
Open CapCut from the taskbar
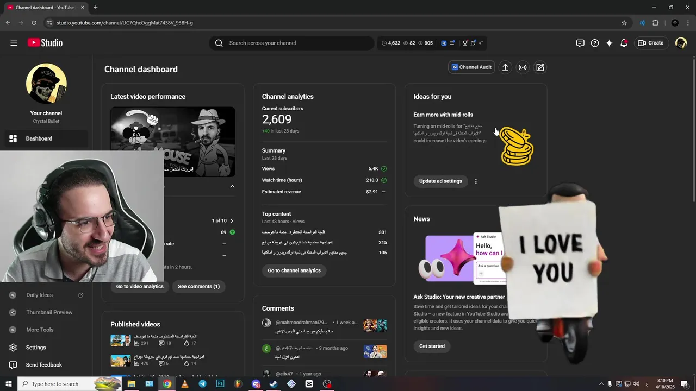pos(309,384)
